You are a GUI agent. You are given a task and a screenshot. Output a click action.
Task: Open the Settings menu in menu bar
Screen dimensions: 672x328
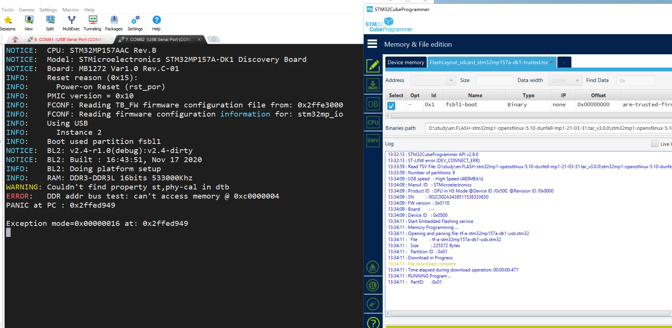tap(48, 10)
